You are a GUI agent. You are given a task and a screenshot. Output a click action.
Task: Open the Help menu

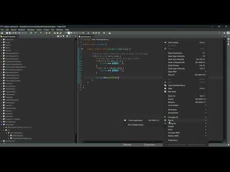67,30
